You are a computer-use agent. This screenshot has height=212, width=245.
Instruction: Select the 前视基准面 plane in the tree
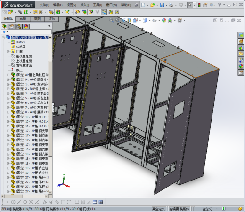point(24,56)
